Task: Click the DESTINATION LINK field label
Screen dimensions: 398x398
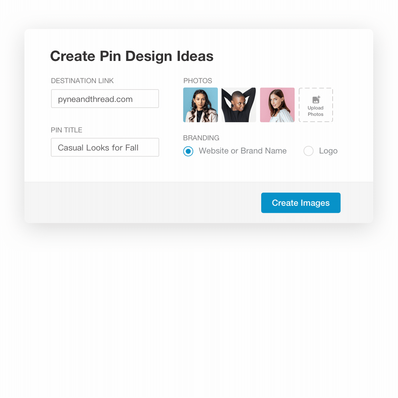Action: (82, 81)
